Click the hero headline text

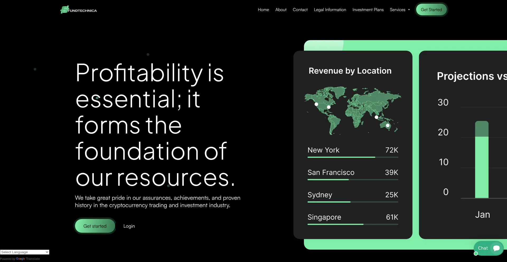click(155, 125)
